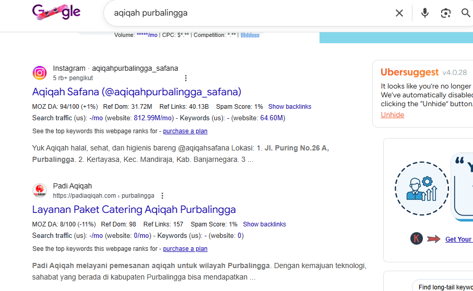Viewport: 473px width, 291px height.
Task: Show backlinks for the Aqiqah Safana result
Action: point(290,107)
